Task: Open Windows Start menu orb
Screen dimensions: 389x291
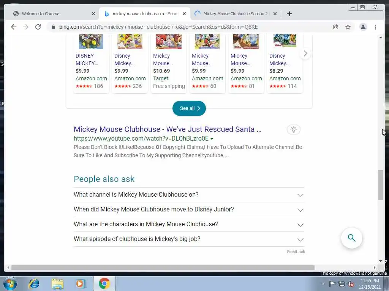Action: click(x=10, y=283)
